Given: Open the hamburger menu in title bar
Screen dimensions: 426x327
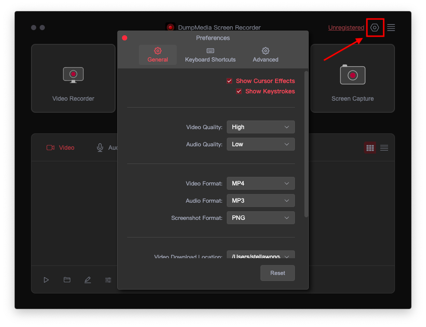Looking at the screenshot, I should tap(391, 28).
